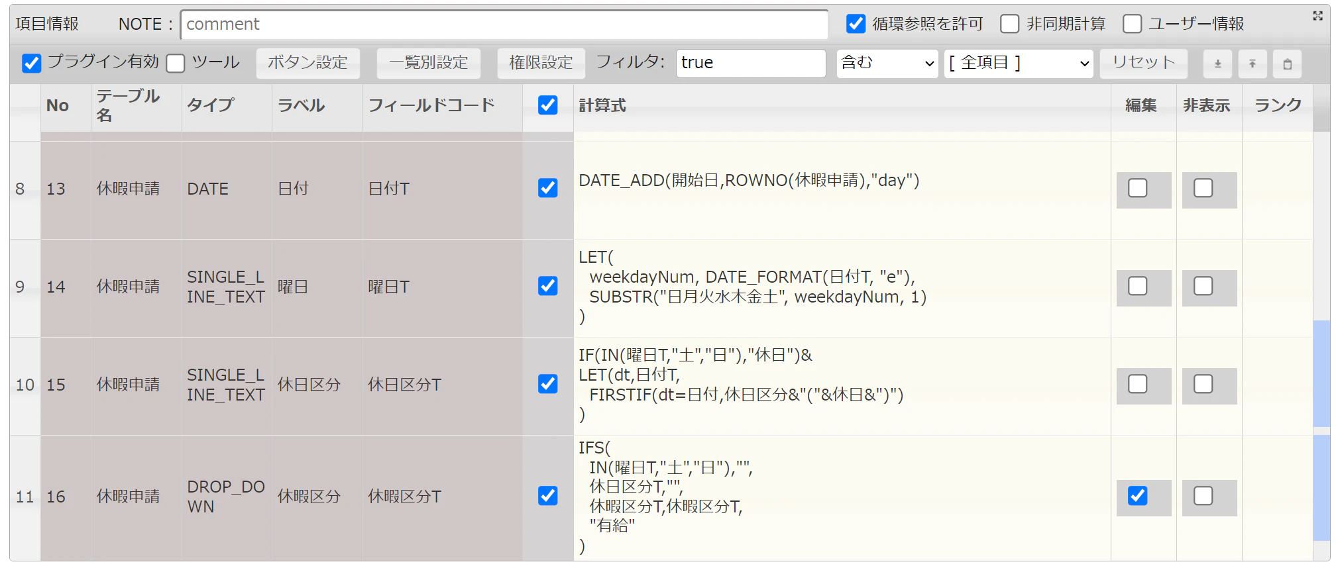1336x570 pixels.
Task: Click the DROP_DOWN type cell
Action: point(226,497)
